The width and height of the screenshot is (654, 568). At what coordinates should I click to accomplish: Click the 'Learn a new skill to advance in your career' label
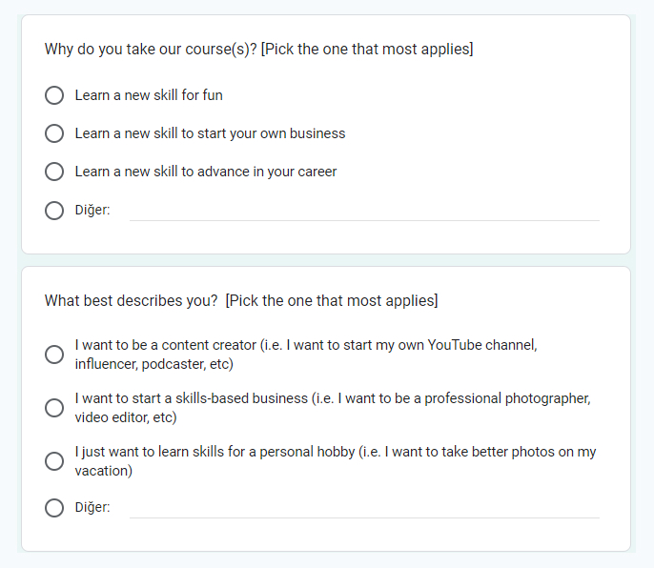(206, 172)
